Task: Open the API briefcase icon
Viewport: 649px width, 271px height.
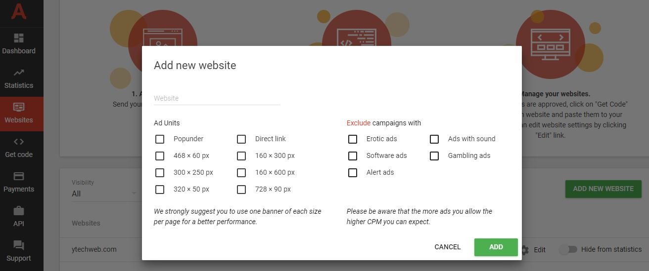Action: click(x=19, y=211)
